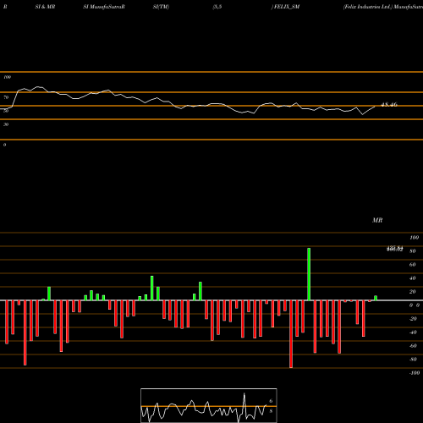Click the -40 label on MR axis

[x=413, y=332]
